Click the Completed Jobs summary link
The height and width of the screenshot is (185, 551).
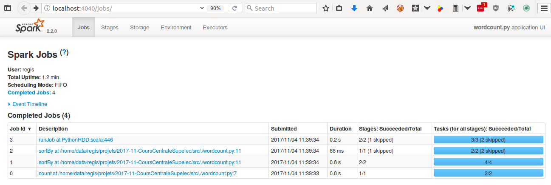[29, 93]
